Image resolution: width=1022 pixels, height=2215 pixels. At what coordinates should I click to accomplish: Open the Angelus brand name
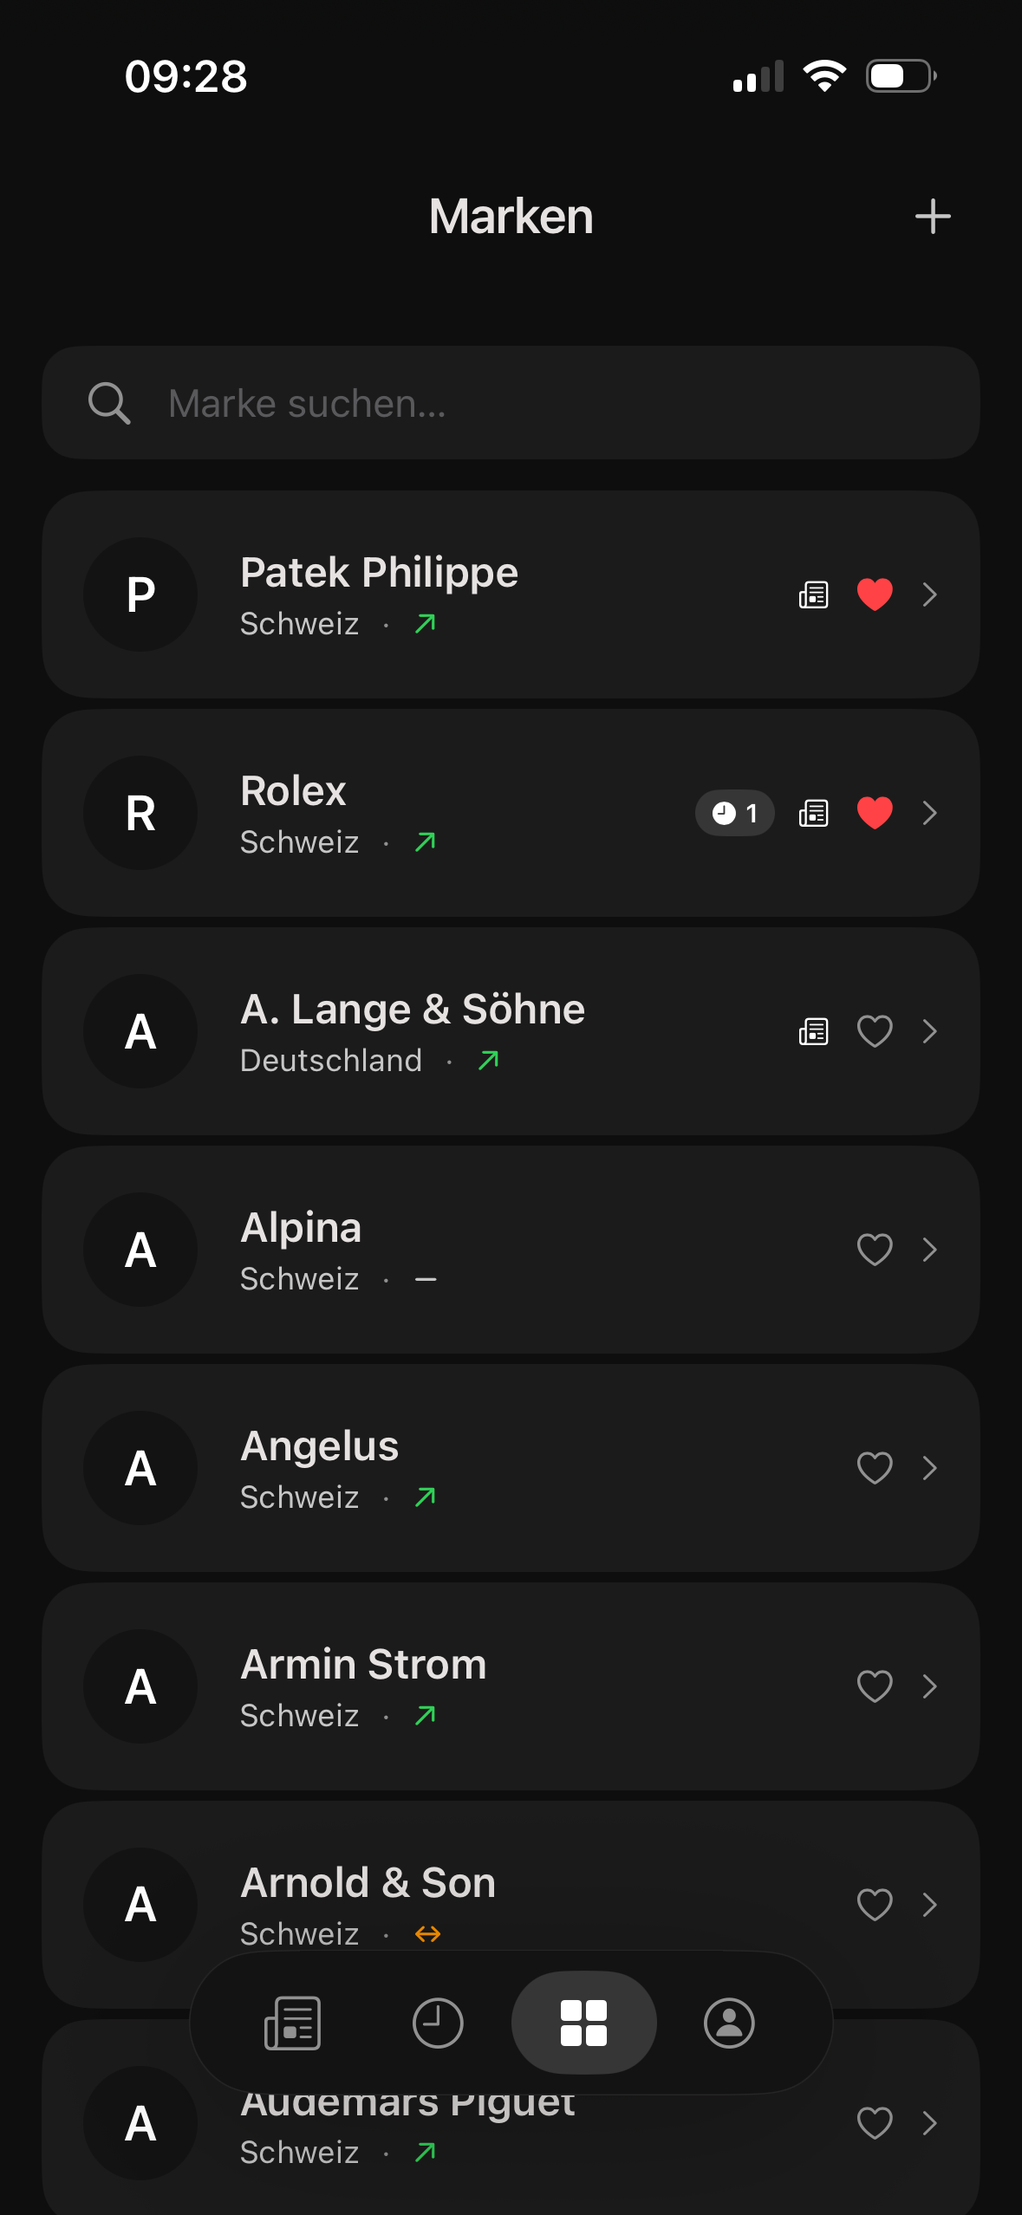pos(320,1446)
